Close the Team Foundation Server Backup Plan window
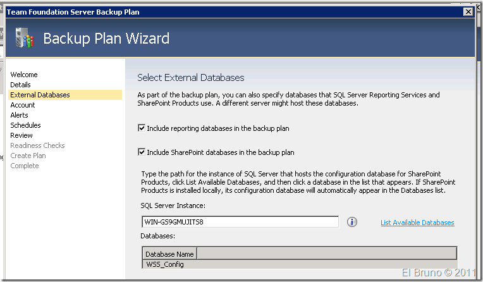This screenshot has width=483, height=282. (x=468, y=12)
